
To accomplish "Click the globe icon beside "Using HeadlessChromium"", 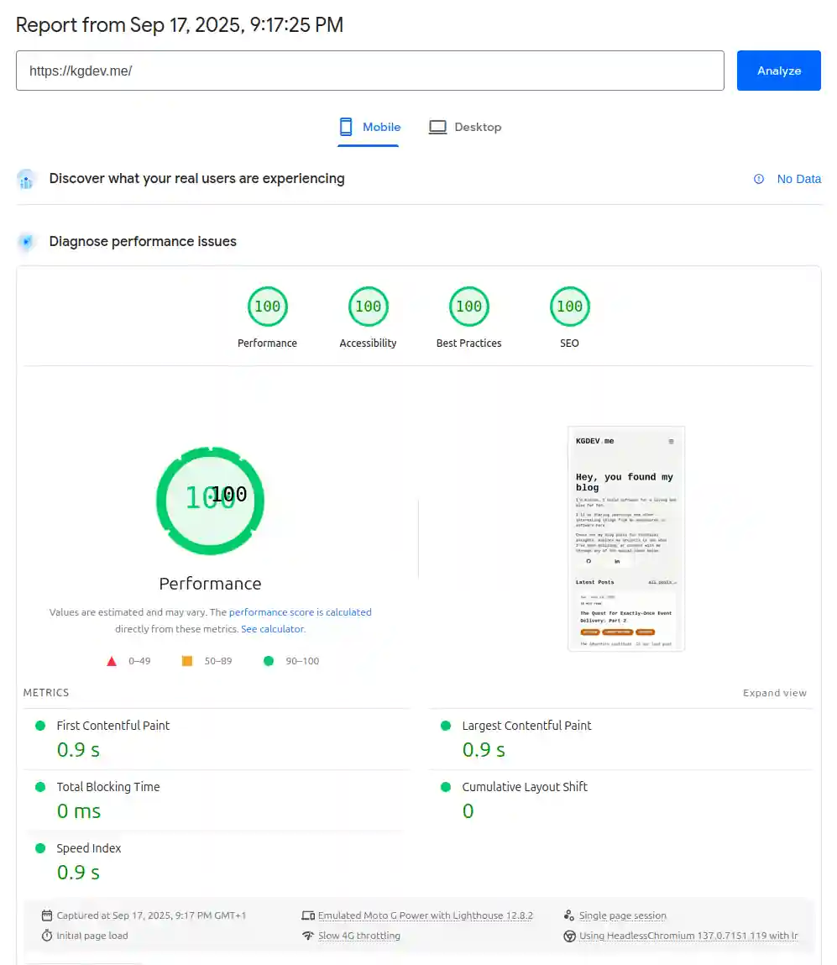I will point(568,936).
